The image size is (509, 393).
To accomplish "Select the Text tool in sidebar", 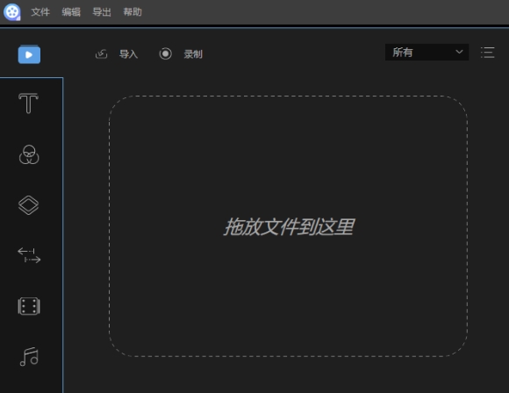I will (29, 104).
